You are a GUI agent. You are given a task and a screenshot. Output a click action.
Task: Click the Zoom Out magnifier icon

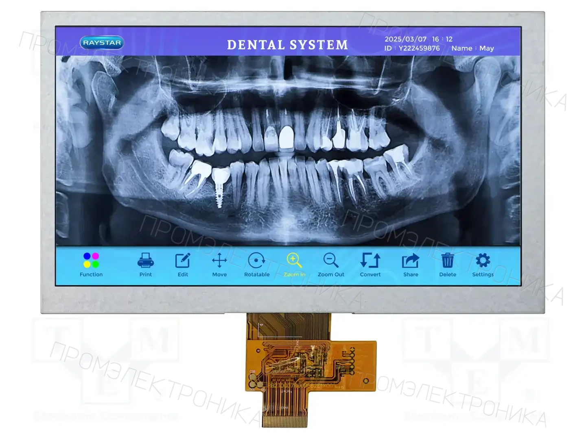pos(331,261)
